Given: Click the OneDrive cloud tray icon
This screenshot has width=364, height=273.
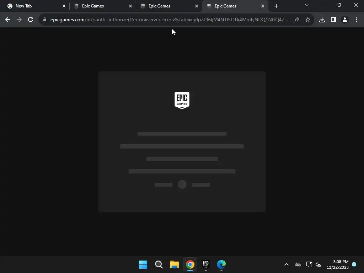Looking at the screenshot, I should click(x=298, y=264).
